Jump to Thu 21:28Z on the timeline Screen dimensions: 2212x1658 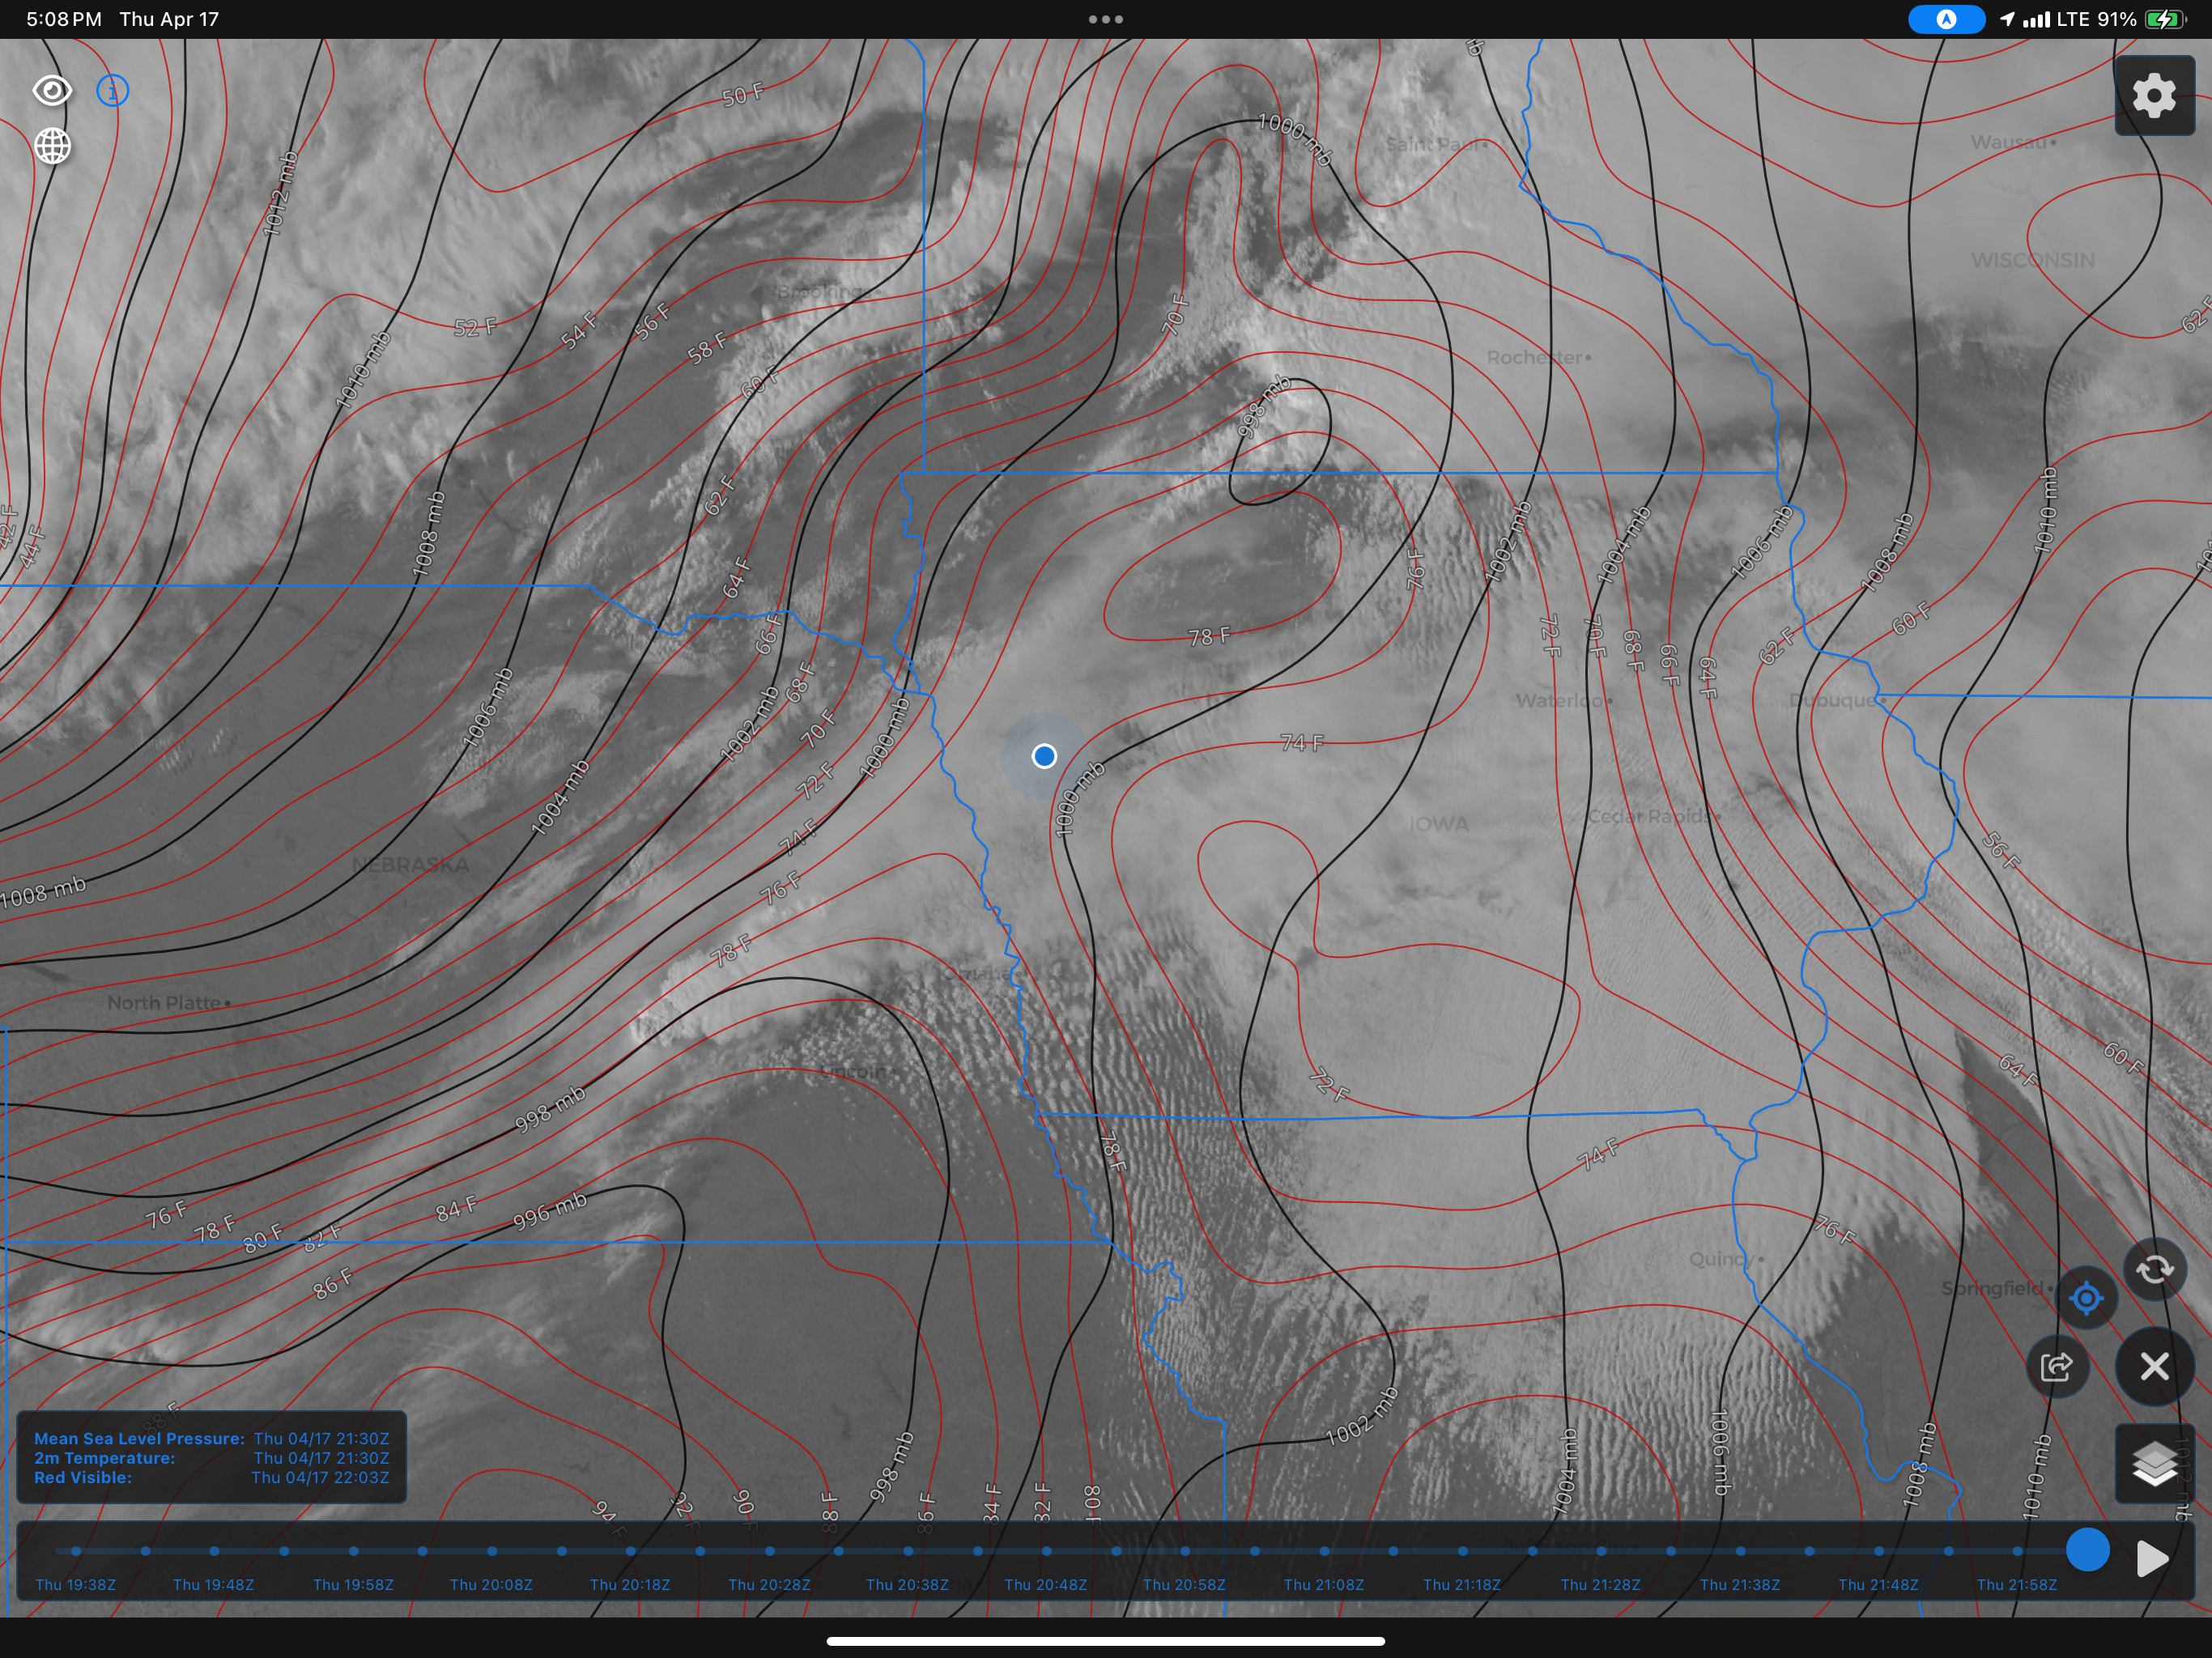coord(1601,1551)
